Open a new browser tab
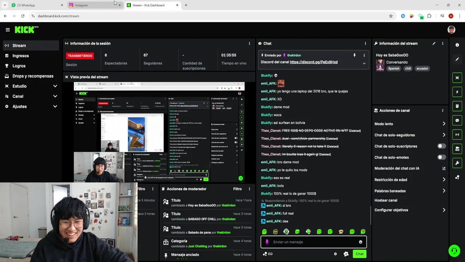Screen dimensions: 465x262 pos(186,5)
